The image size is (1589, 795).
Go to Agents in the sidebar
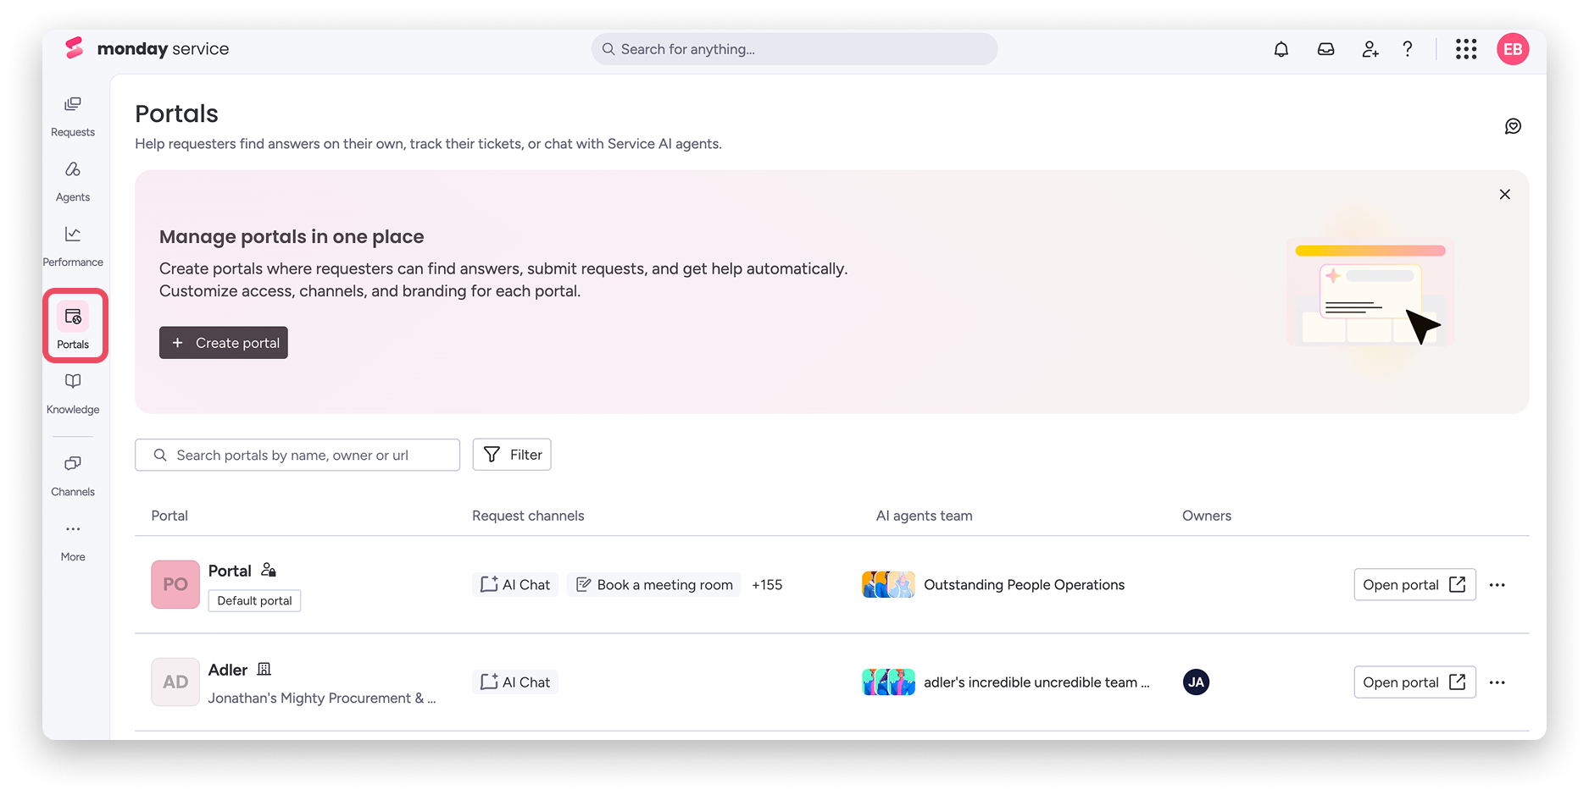73,181
